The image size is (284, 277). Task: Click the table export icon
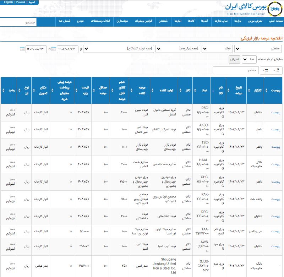click(x=277, y=70)
